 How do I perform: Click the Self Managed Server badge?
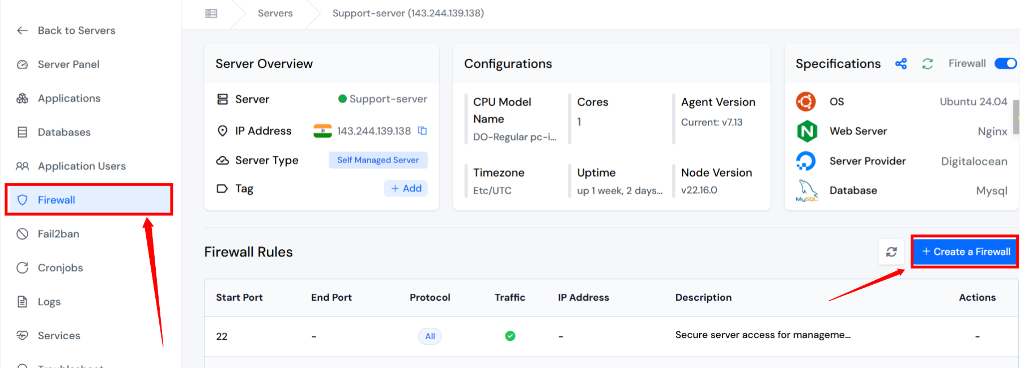pyautogui.click(x=378, y=160)
